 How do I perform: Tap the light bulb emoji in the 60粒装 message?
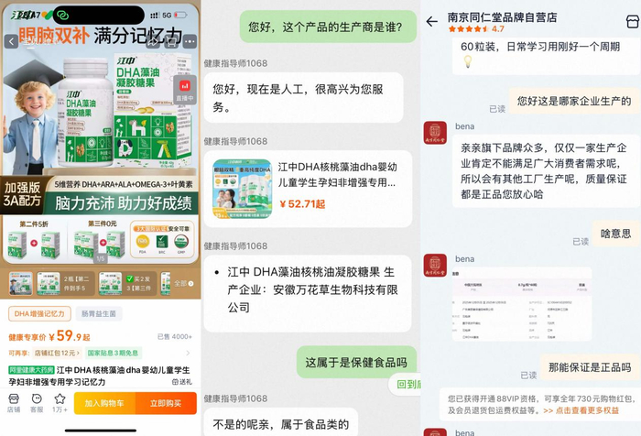tap(468, 61)
